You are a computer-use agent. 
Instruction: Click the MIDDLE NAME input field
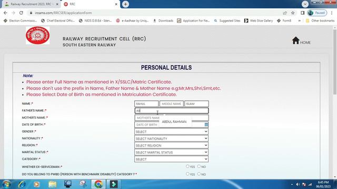coord(172,104)
